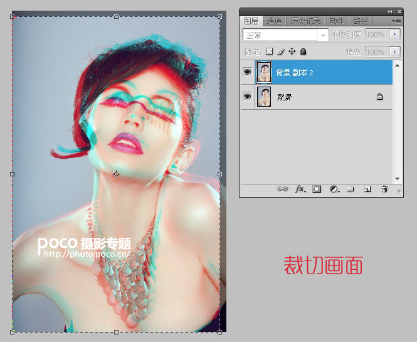Open the 不透明度 slider arrow
The image size is (417, 342).
tap(395, 35)
